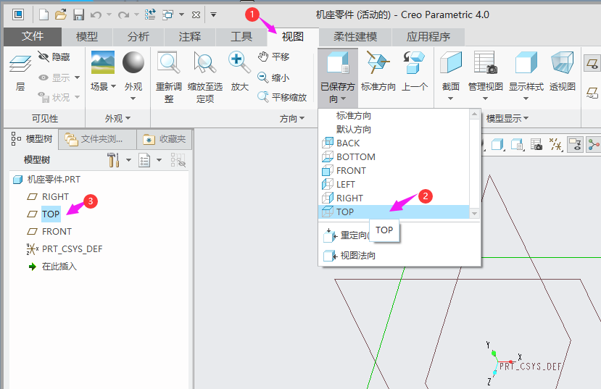Click the orientation list scrollbar down arrow
Image resolution: width=601 pixels, height=389 pixels.
tap(475, 213)
